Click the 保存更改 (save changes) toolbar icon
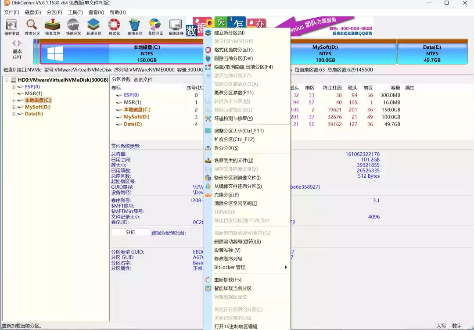Image resolution: width=474 pixels, height=330 pixels. 12,27
